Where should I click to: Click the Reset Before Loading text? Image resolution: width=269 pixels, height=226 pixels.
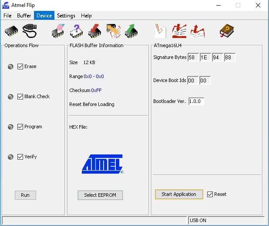92,104
